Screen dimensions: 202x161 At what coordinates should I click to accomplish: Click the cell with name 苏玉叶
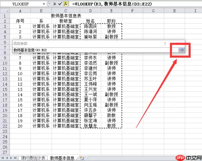point(91,79)
